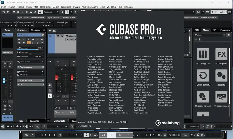Click the stop button in transport bar
The image size is (233, 139).
coord(112,135)
